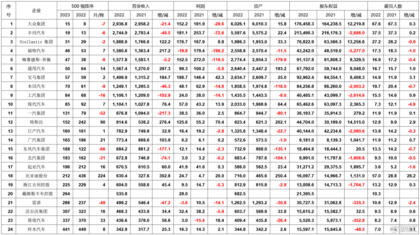The width and height of the screenshot is (420, 235).
Task: Select the 沃尔沃集团 company cell
Action: tap(37, 211)
